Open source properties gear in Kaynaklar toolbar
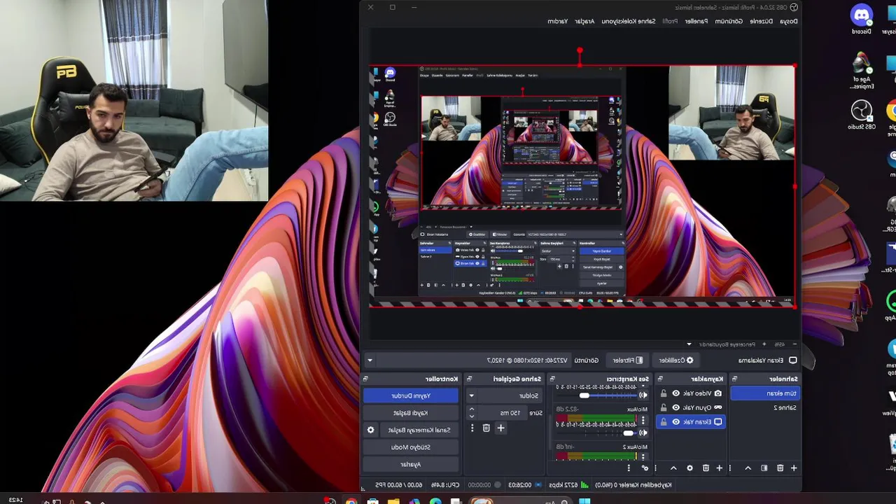 [689, 468]
